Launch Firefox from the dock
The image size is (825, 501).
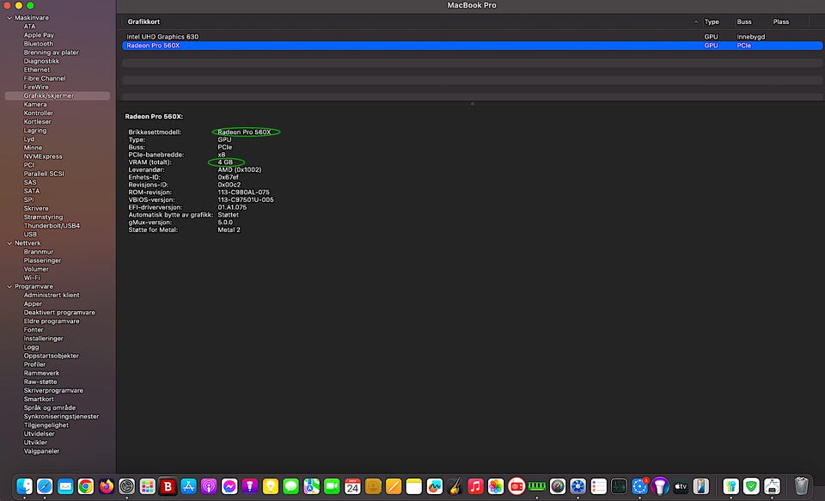coord(107,486)
